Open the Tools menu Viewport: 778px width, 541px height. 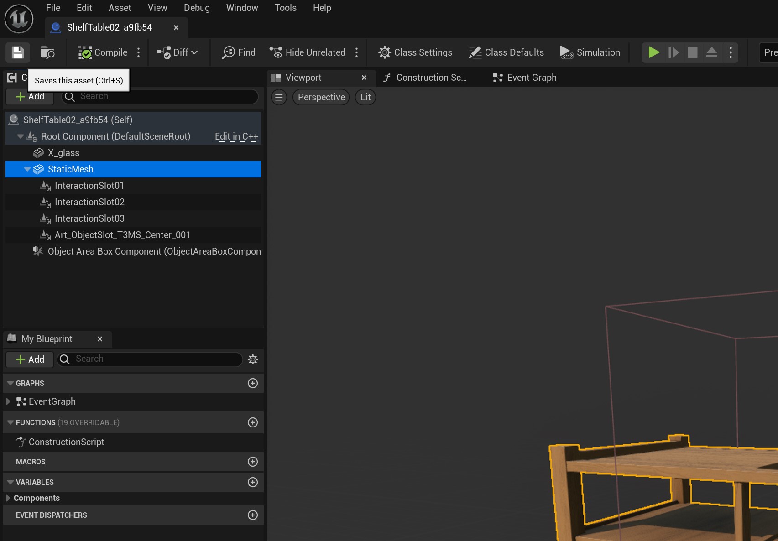[285, 8]
